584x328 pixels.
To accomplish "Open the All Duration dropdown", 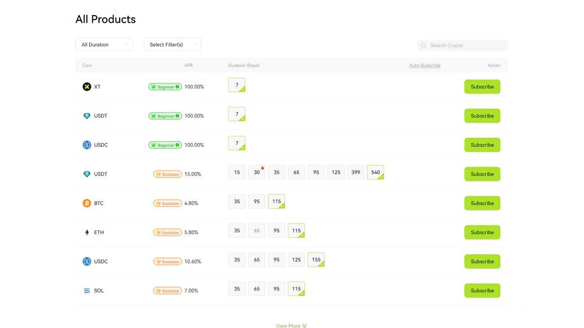I will (104, 44).
